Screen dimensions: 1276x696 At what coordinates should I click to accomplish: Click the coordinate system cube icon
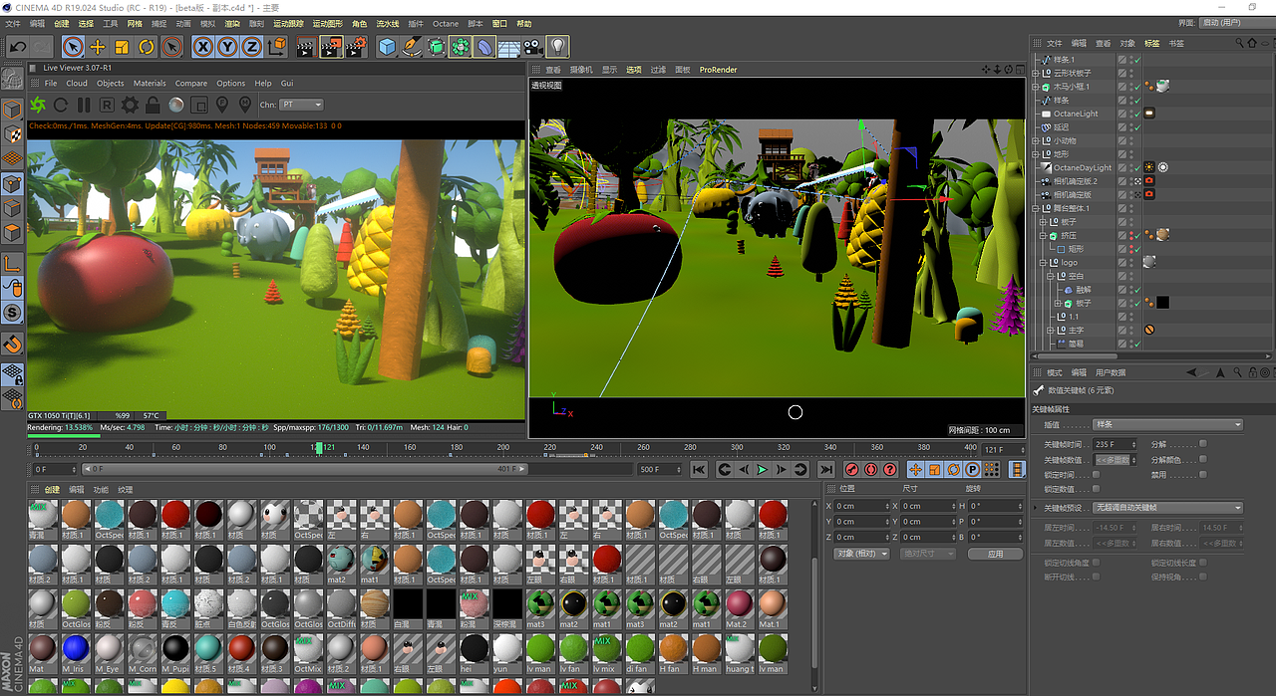tap(277, 47)
